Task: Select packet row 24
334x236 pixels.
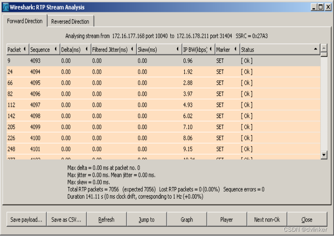Action: [163, 72]
